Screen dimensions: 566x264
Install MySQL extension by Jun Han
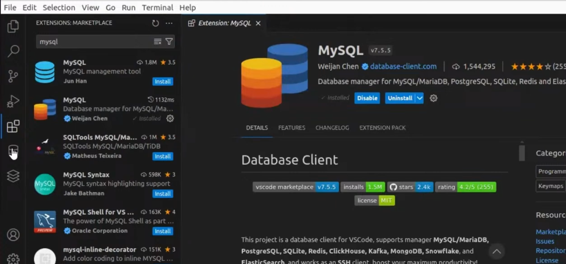[163, 81]
